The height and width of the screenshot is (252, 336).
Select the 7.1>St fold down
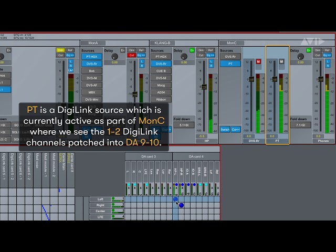[x=301, y=125]
